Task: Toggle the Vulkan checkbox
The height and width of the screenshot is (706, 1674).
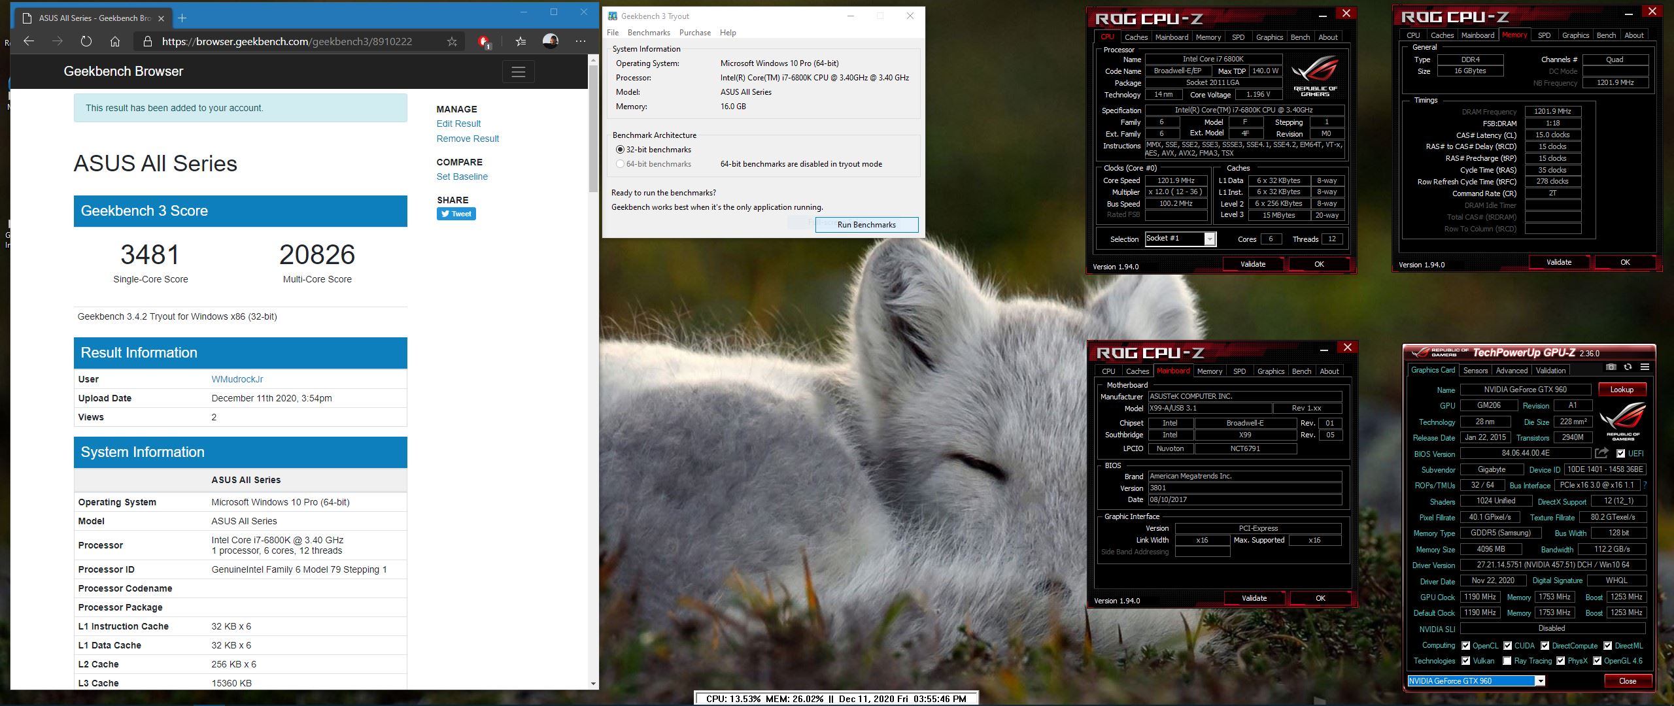Action: point(1465,661)
